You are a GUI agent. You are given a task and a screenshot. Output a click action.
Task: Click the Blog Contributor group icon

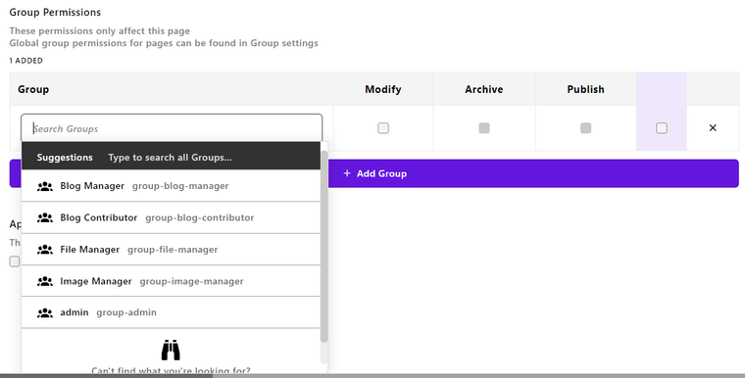pyautogui.click(x=45, y=218)
